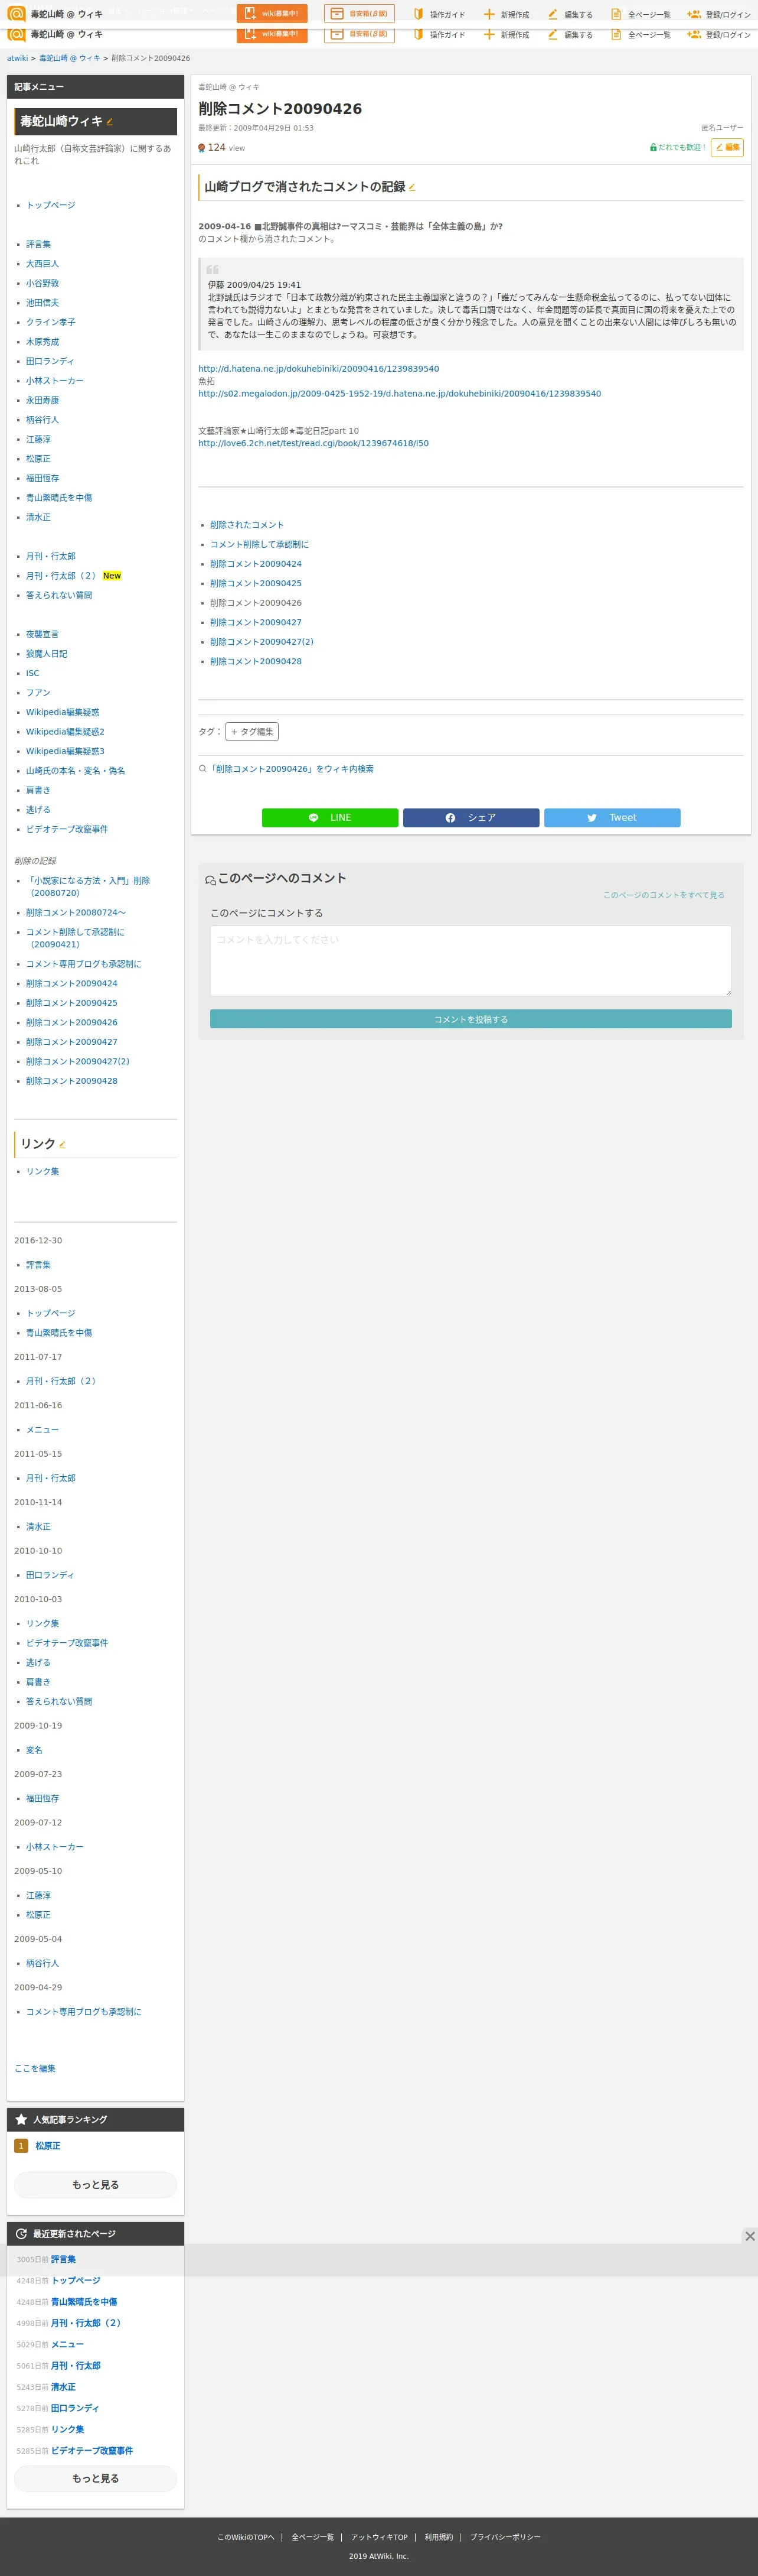Screen dimensions: 758x2576
Task: Close the gray overlay bar with X
Action: [750, 2236]
